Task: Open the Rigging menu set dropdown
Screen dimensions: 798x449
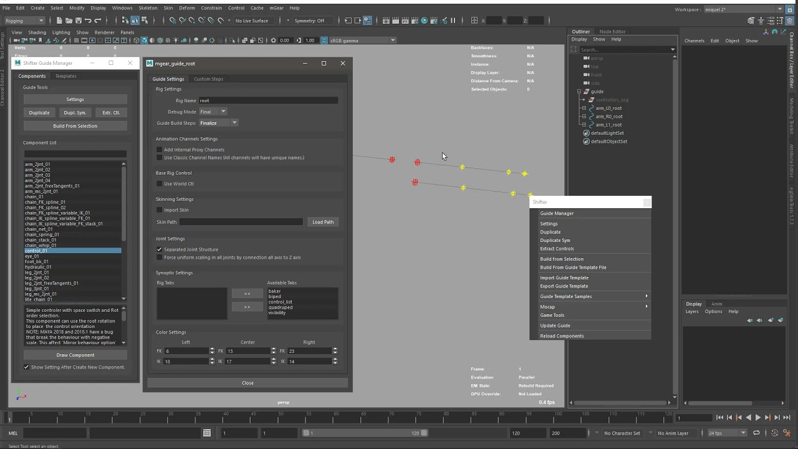Action: tap(24, 21)
